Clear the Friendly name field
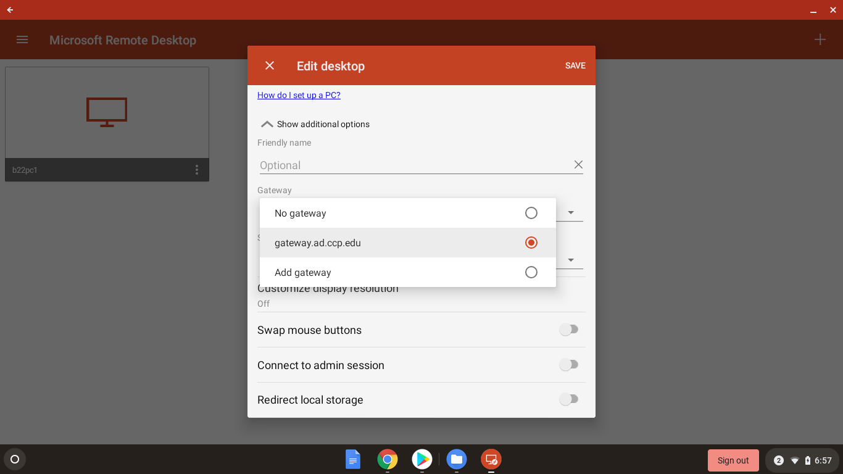This screenshot has width=843, height=474. (578, 165)
